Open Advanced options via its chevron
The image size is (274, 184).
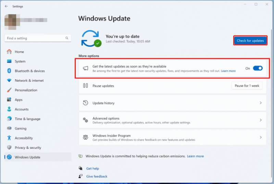coord(261,120)
